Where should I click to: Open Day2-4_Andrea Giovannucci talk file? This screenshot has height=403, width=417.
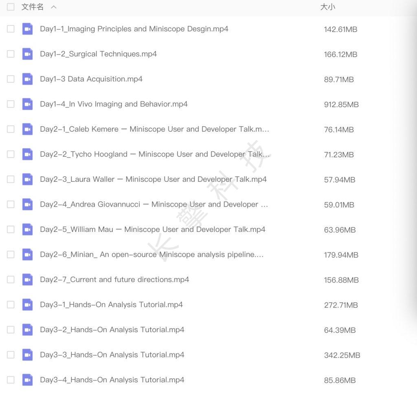click(154, 205)
